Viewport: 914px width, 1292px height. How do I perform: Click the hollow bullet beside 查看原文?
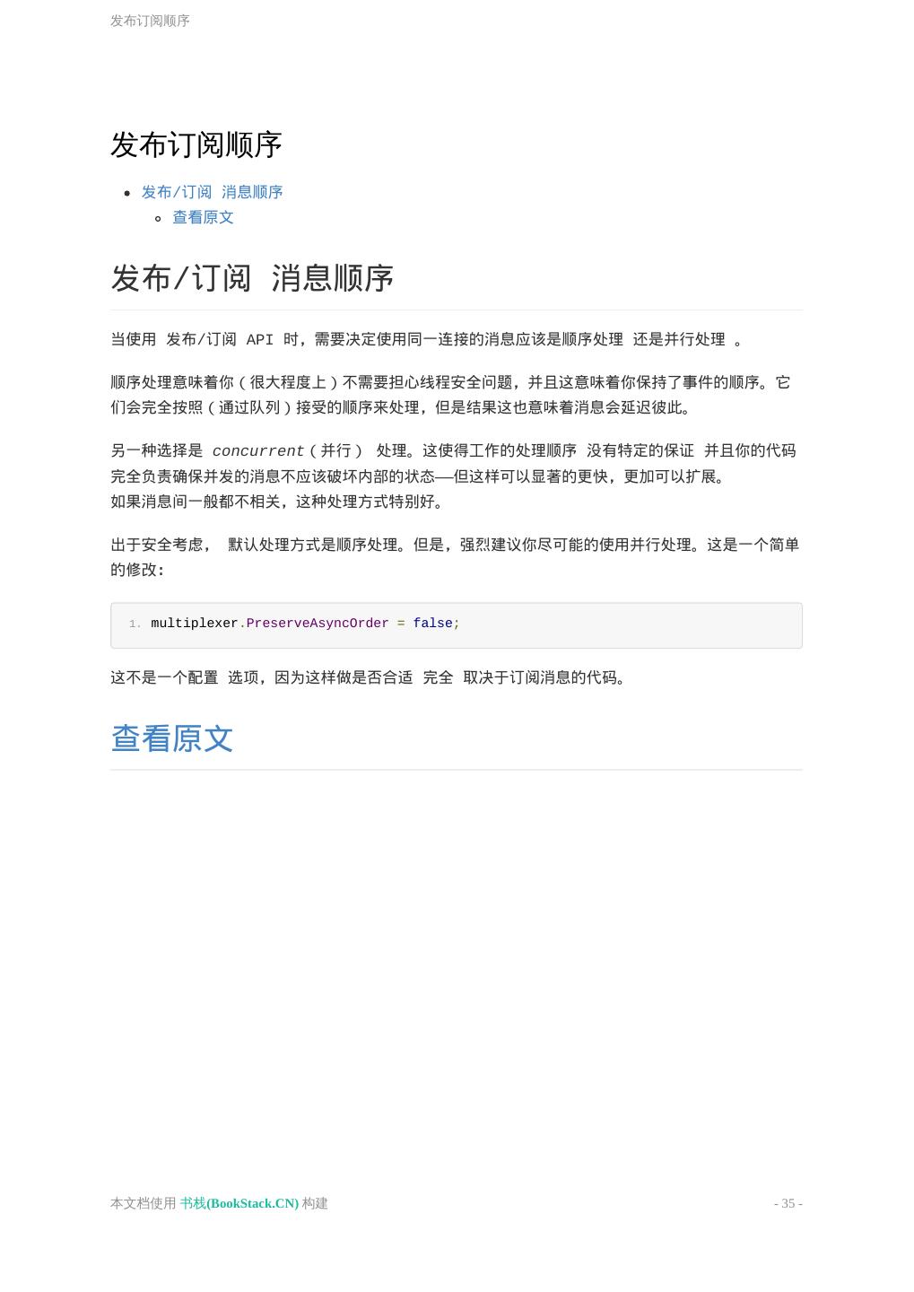pyautogui.click(x=159, y=218)
